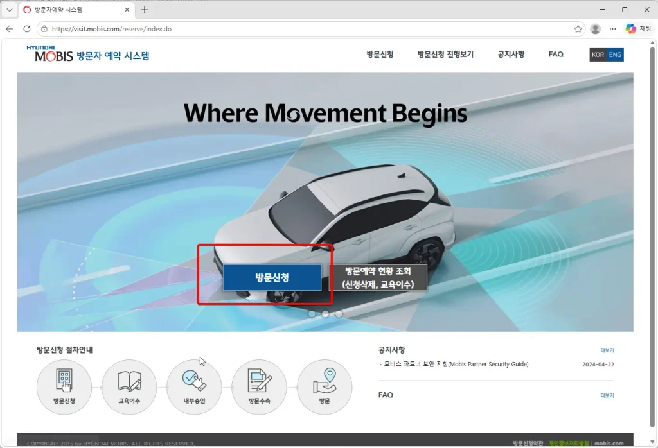Go back to the previous page
658x448 pixels.
(10, 29)
